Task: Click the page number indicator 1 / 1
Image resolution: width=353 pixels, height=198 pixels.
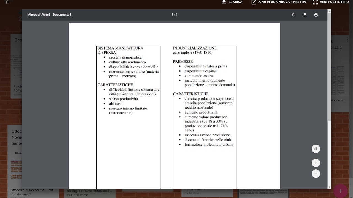Action: point(175,15)
